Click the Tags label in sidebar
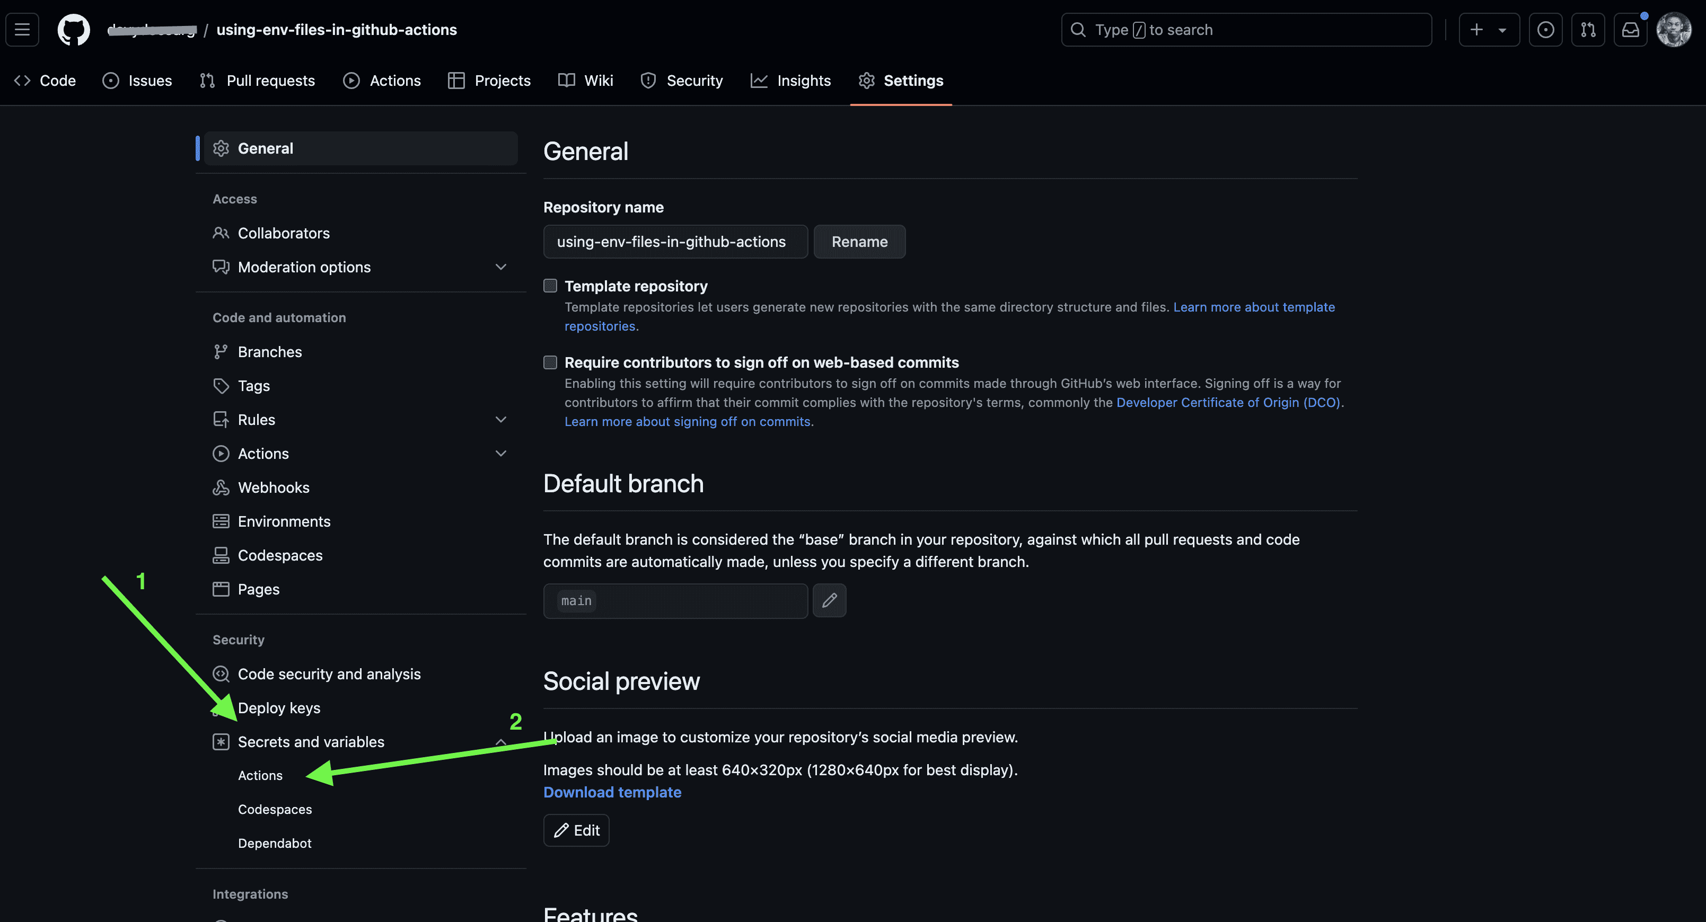This screenshot has height=922, width=1706. (253, 386)
